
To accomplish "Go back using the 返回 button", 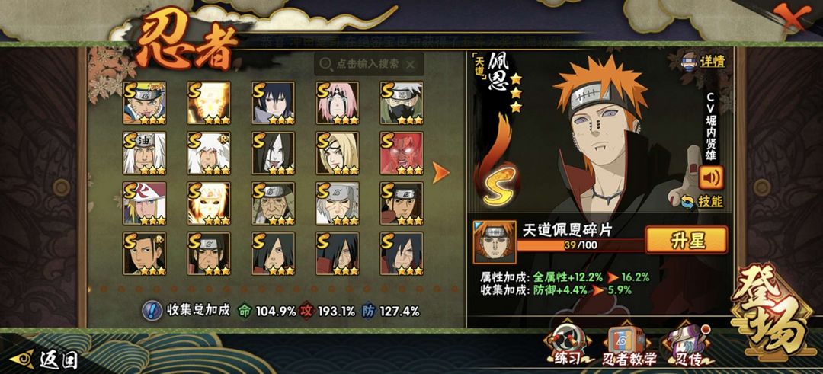I will [46, 360].
